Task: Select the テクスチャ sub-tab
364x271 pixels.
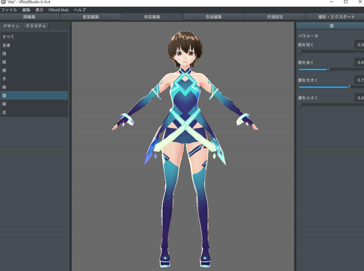Action: click(x=36, y=26)
